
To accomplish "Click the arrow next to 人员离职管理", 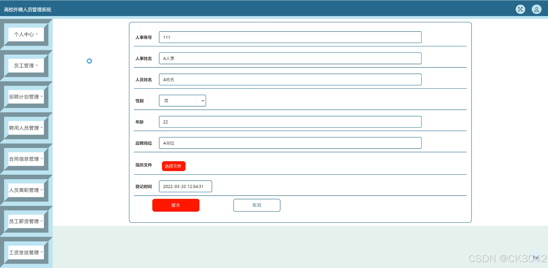I will pos(42,190).
